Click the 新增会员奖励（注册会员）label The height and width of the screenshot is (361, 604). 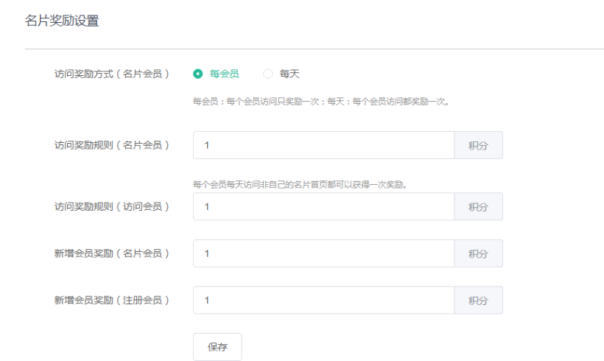point(112,301)
